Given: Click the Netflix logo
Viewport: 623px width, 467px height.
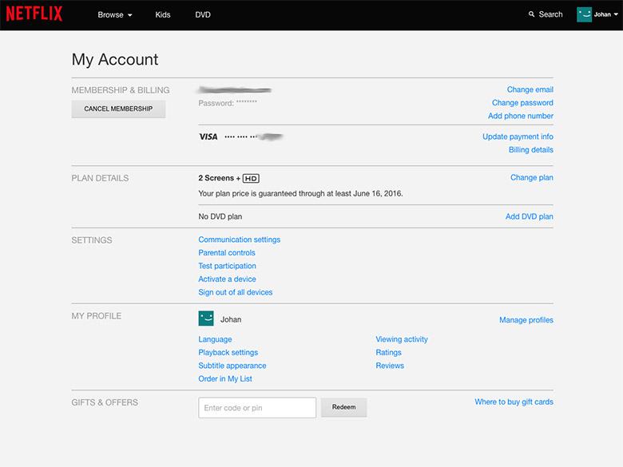Looking at the screenshot, I should [x=34, y=14].
